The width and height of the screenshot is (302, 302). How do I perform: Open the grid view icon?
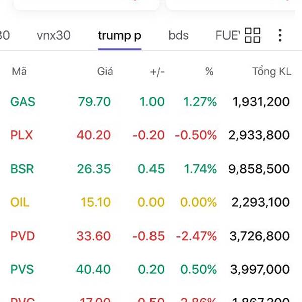252,35
